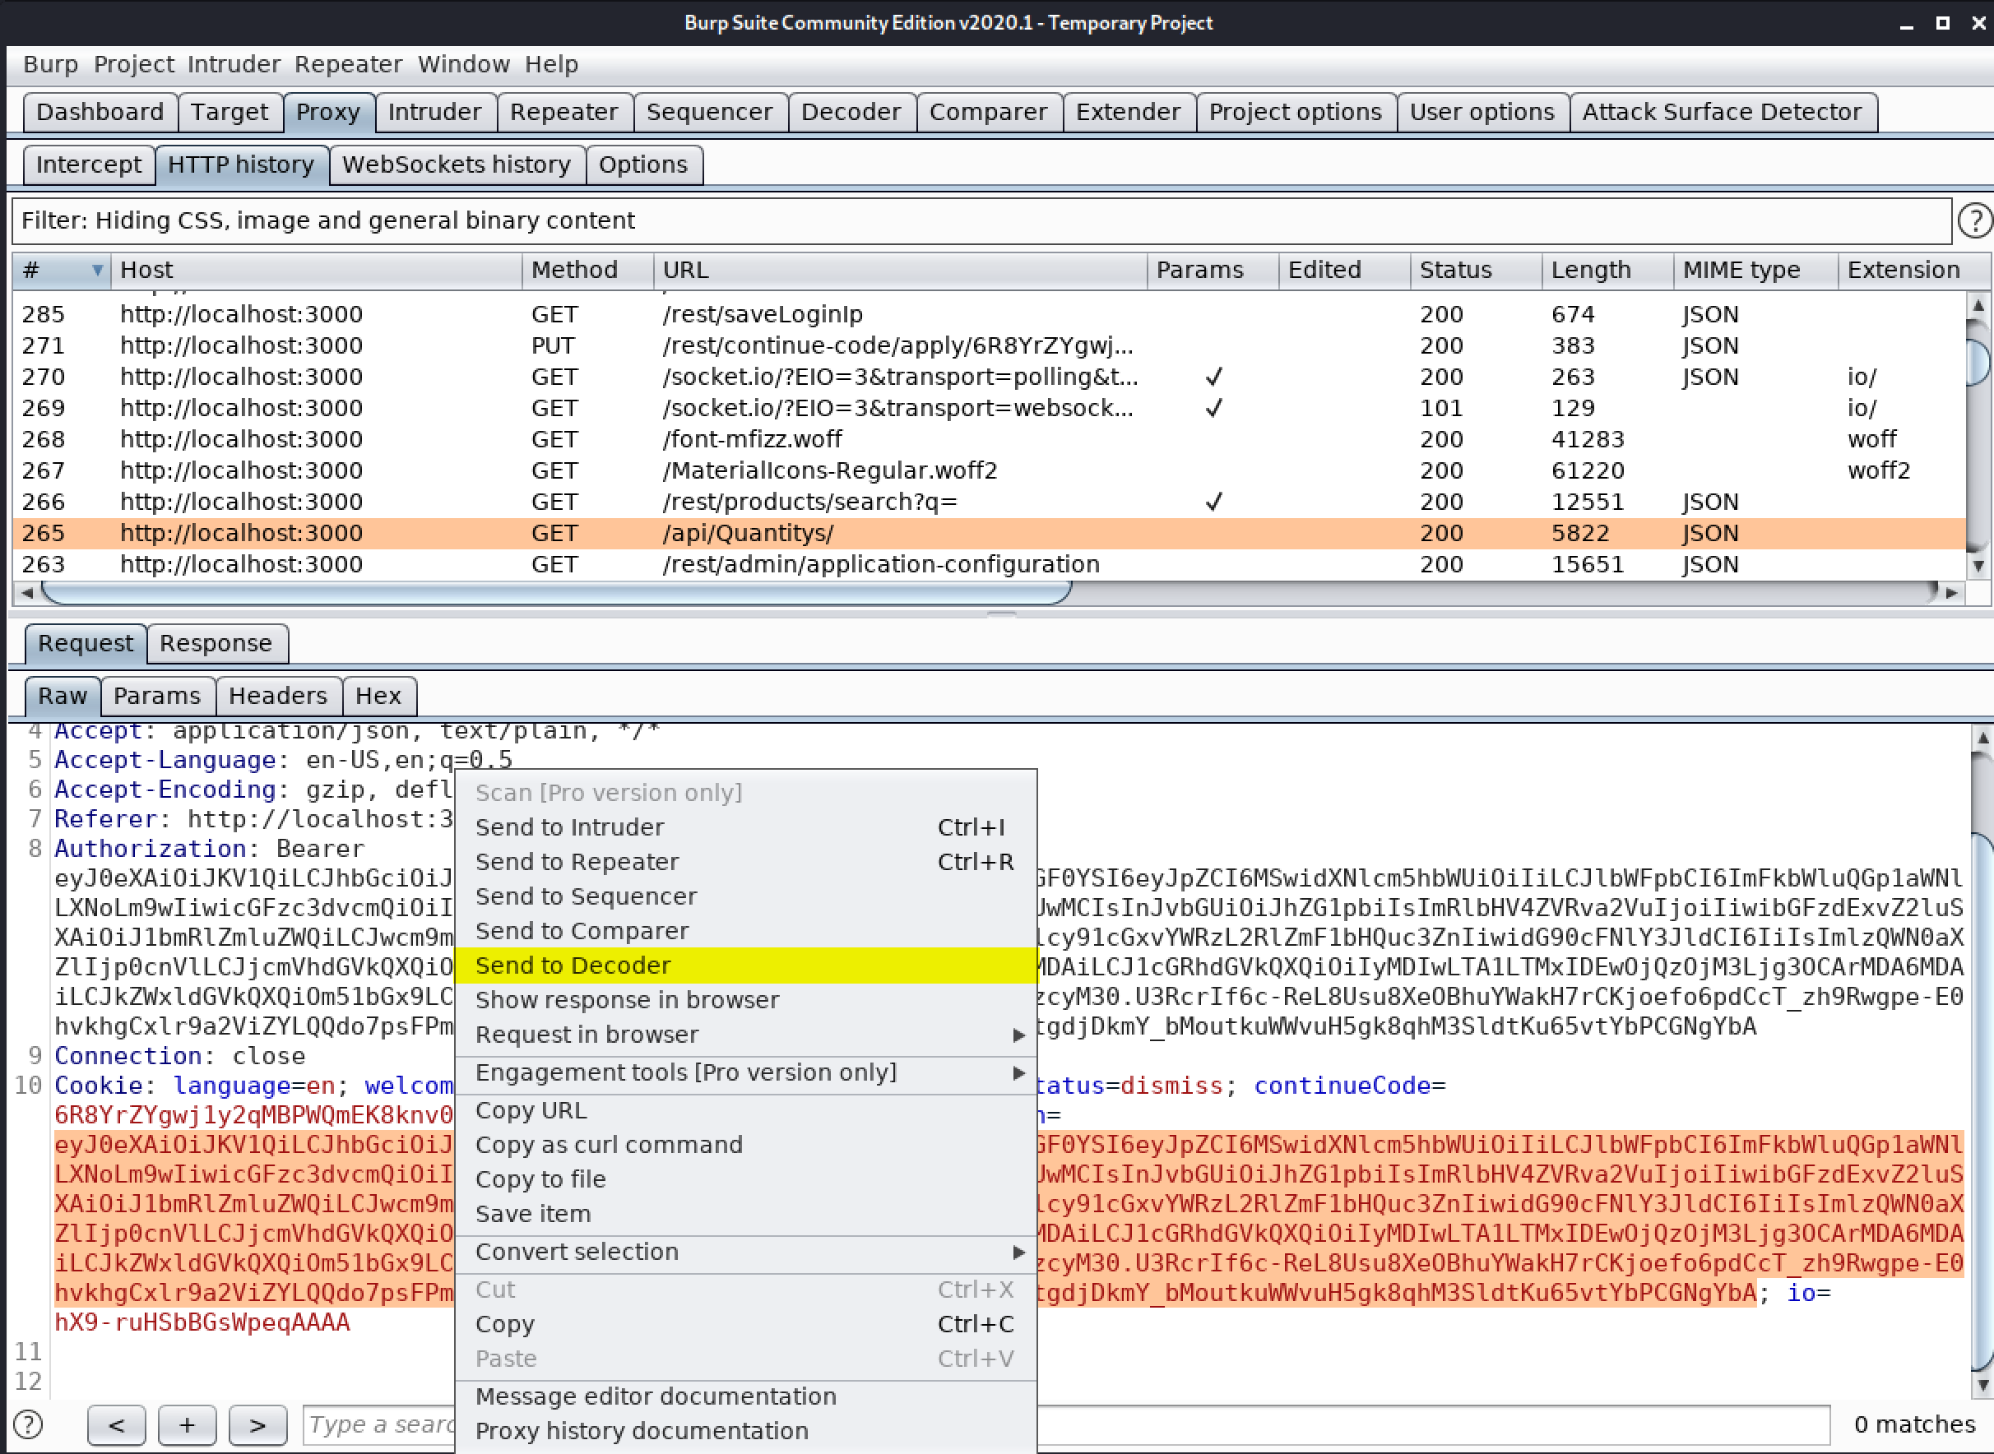
Task: Sort by the Host column header
Action: (316, 271)
